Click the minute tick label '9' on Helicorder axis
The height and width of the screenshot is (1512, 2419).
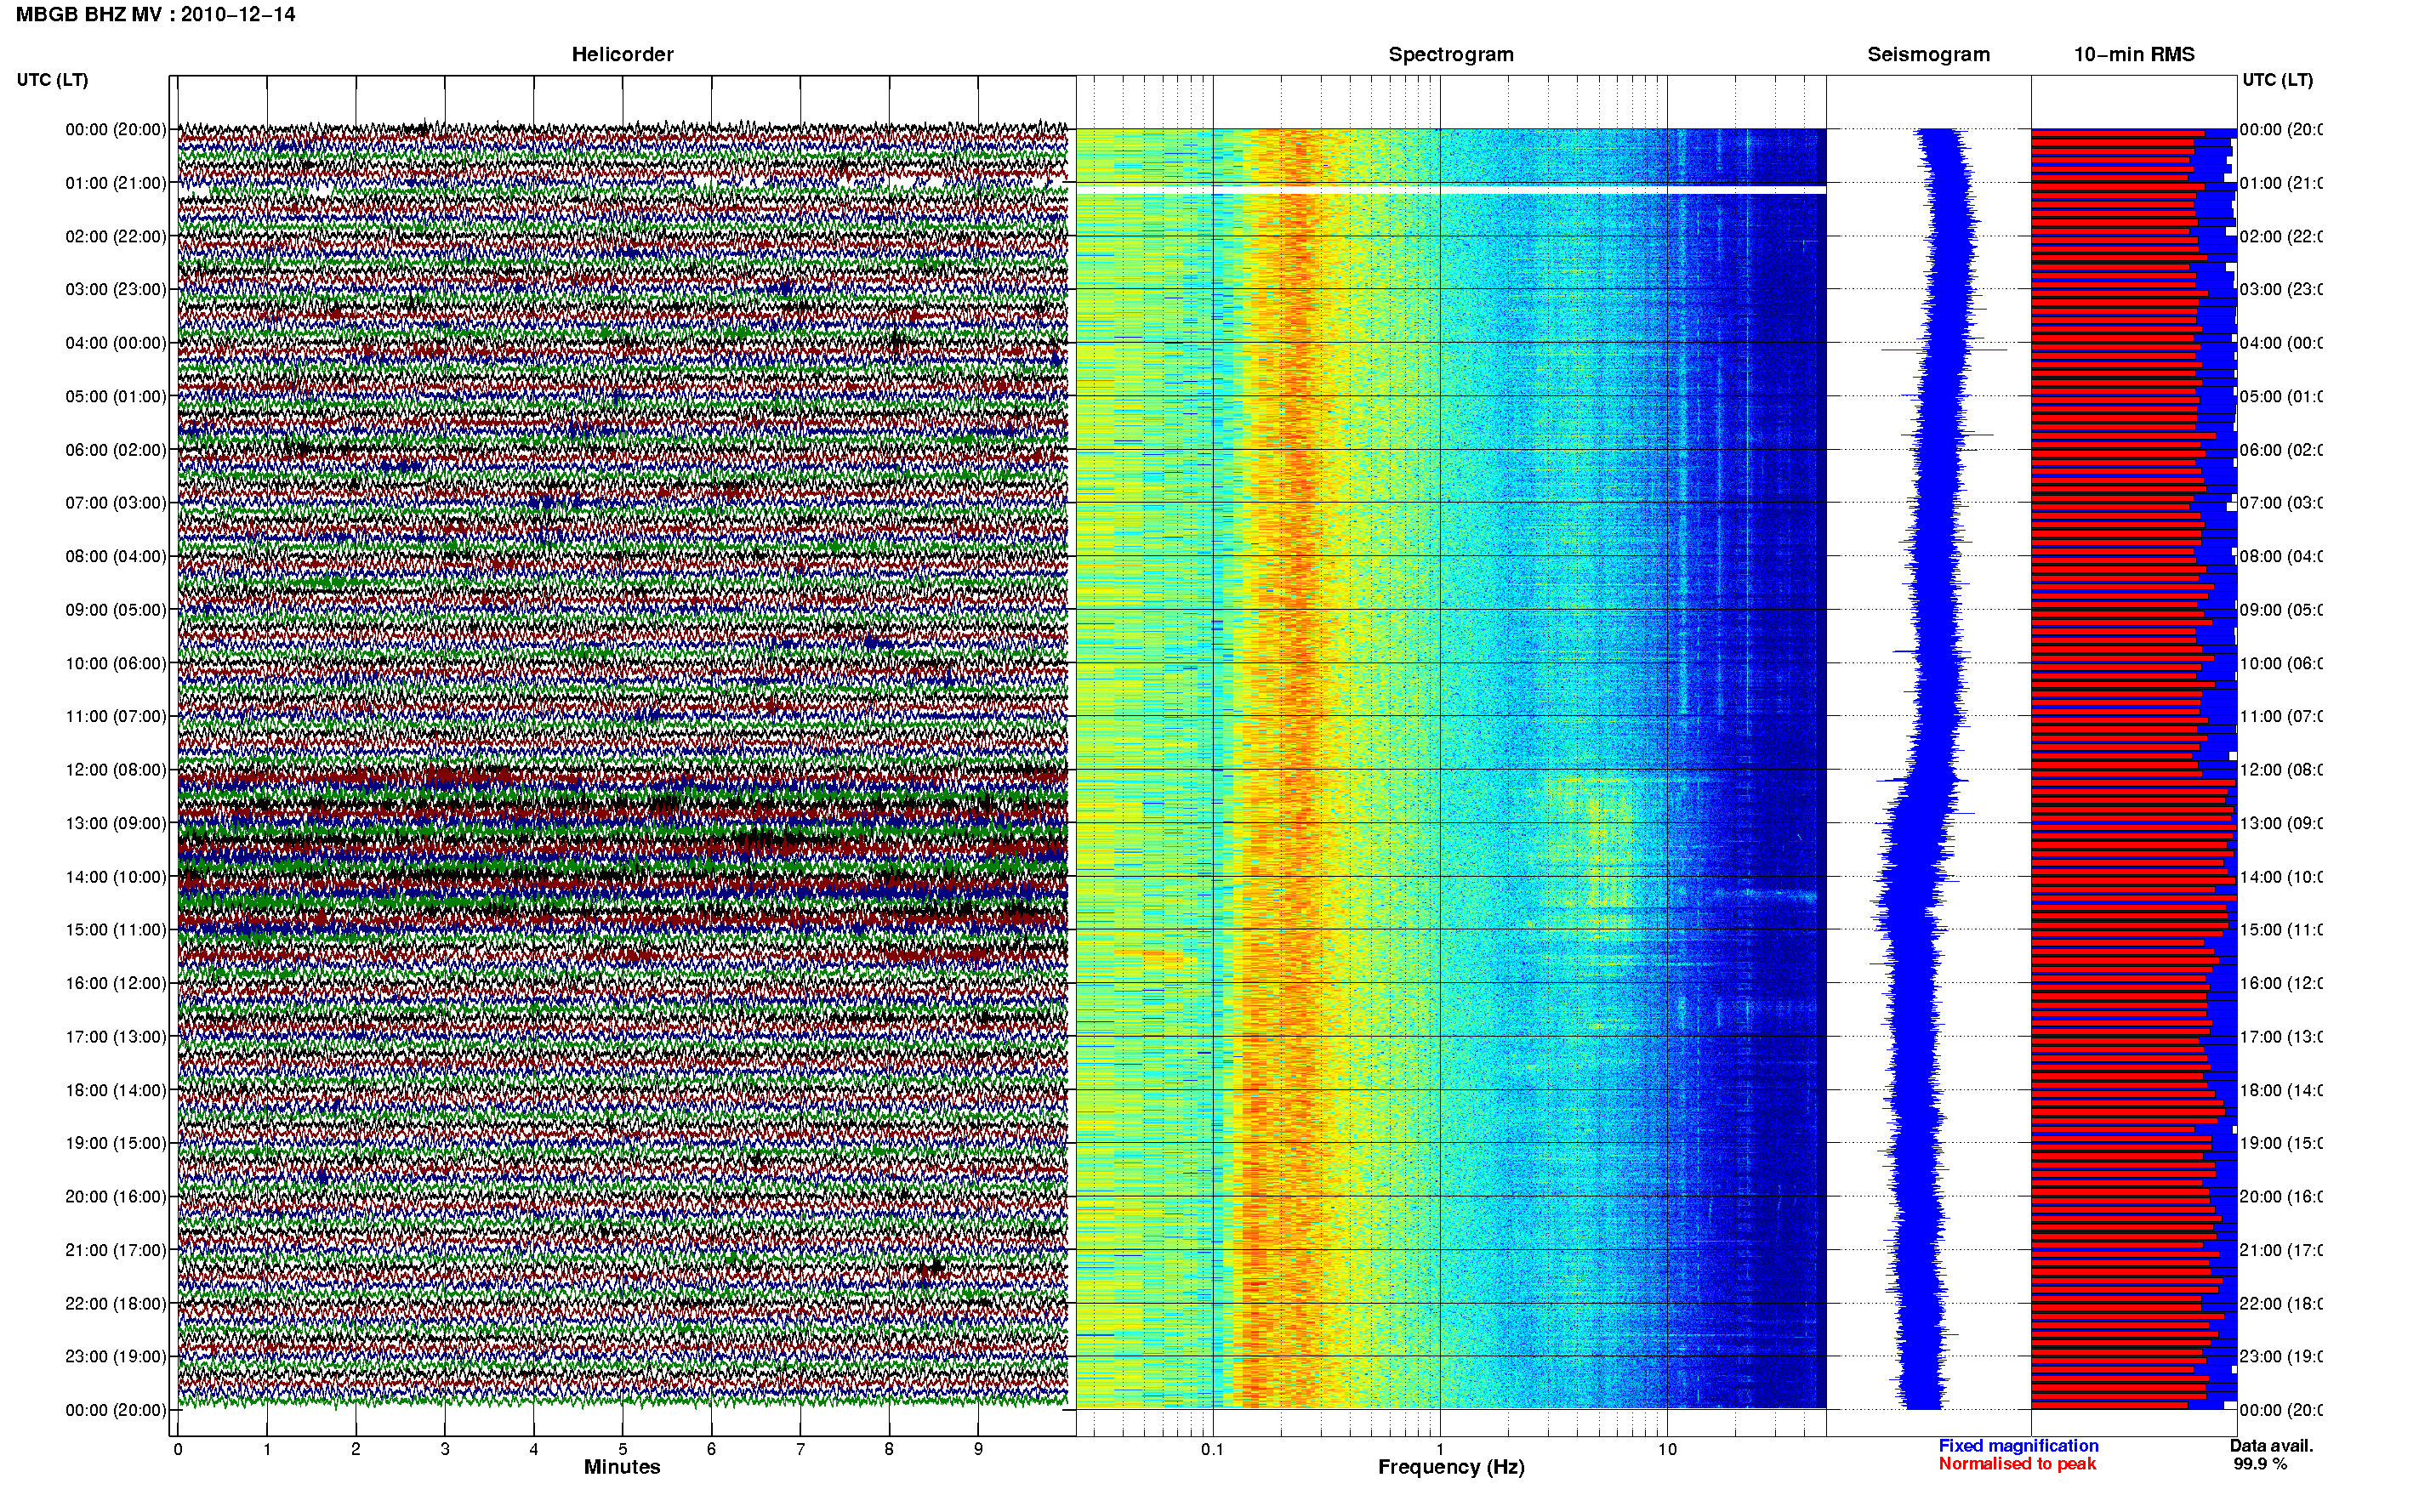click(x=978, y=1449)
